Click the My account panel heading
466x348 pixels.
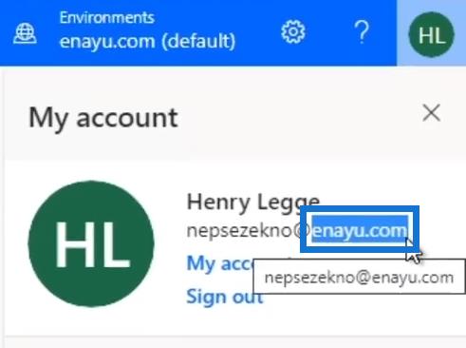(103, 118)
